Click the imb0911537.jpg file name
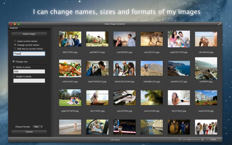Screen dimensions: 232x145 tap(179, 81)
